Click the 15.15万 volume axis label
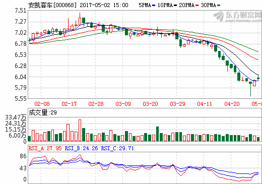 click(x=16, y=130)
